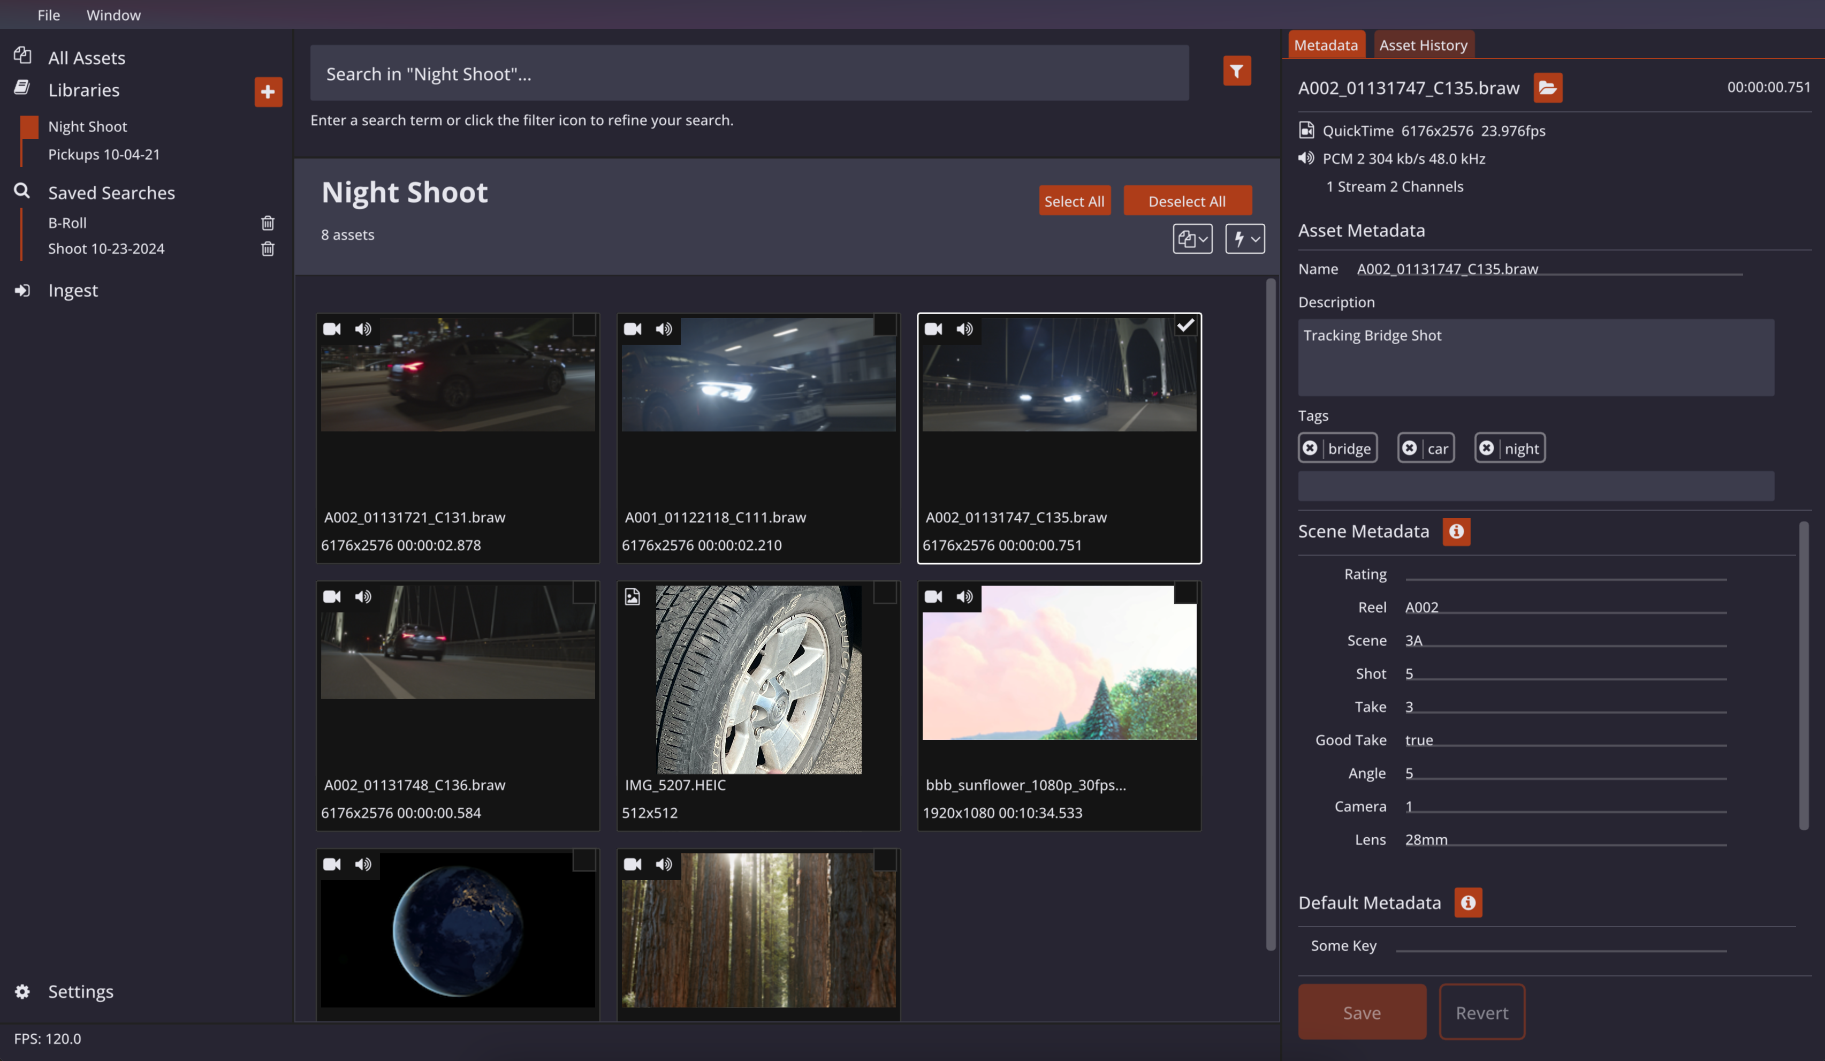Click the Select All button
This screenshot has width=1825, height=1061.
tap(1074, 201)
